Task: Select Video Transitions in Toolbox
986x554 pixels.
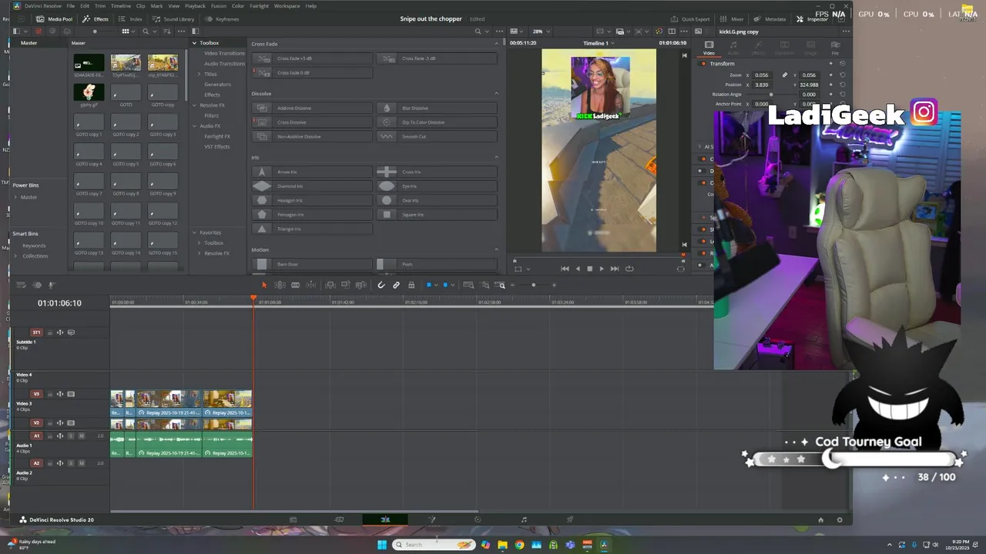Action: [224, 53]
